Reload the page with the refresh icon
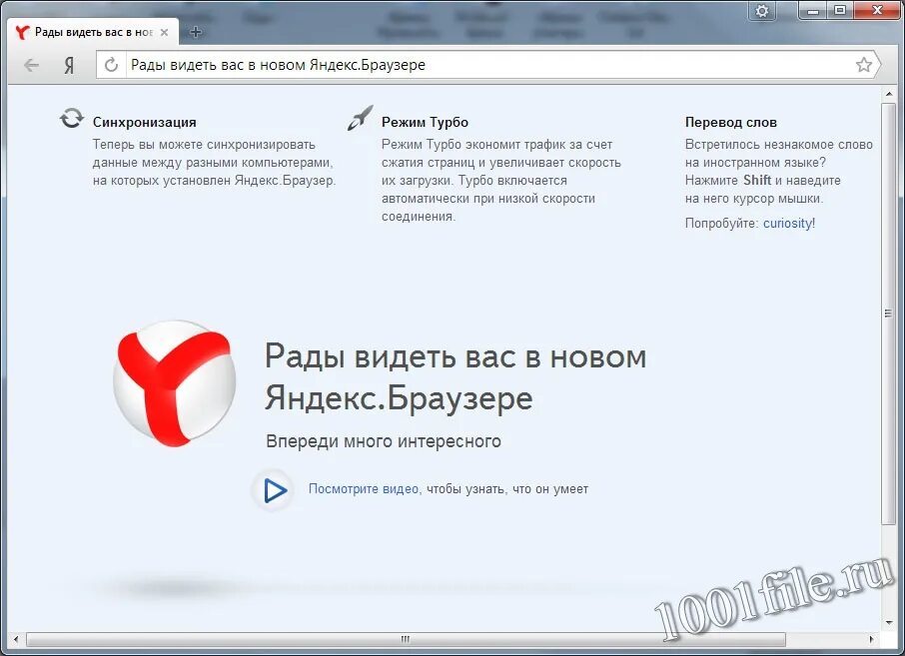Viewport: 905px width, 656px height. 112,65
